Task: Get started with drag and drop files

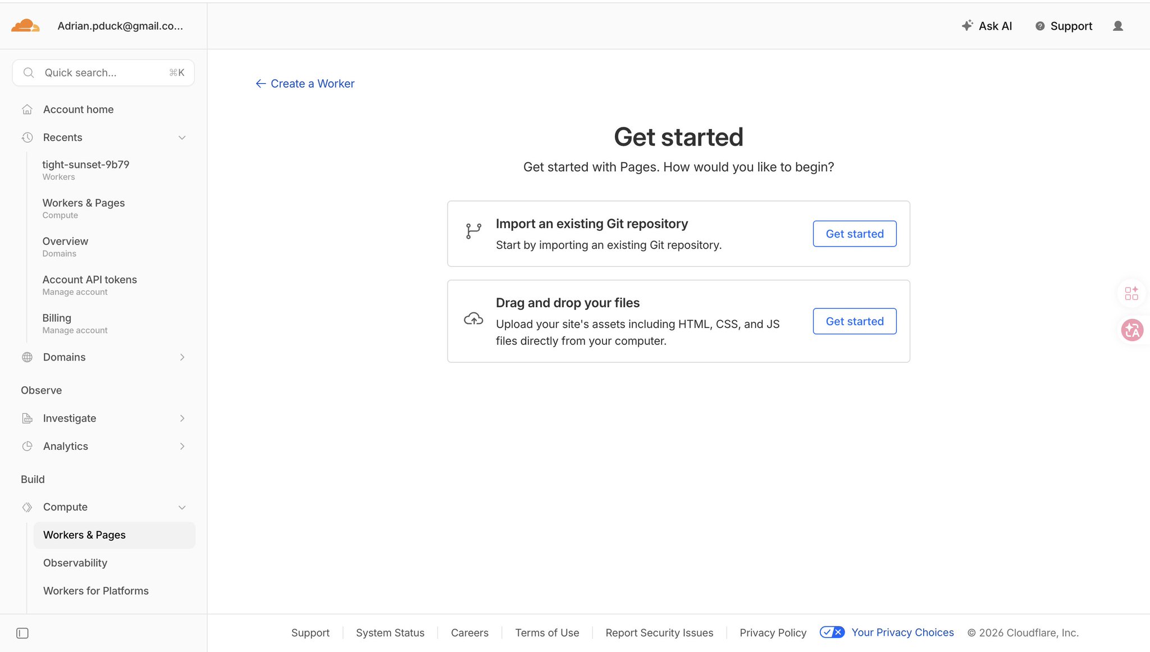Action: click(x=855, y=321)
